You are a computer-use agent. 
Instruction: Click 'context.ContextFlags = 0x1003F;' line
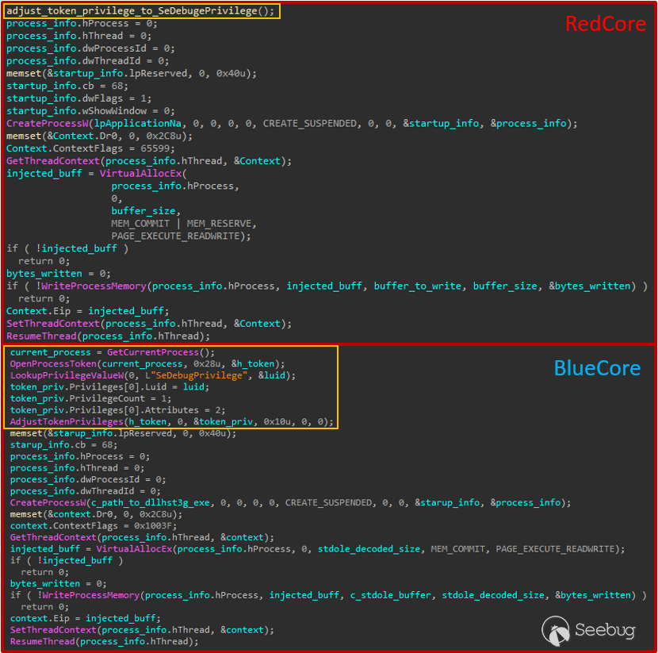(94, 526)
